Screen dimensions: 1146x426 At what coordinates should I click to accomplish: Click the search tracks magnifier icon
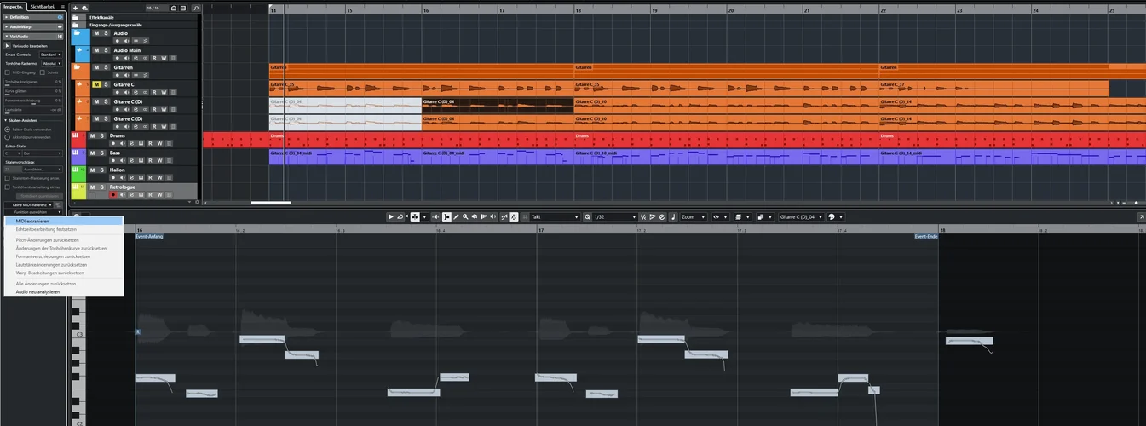tap(196, 8)
